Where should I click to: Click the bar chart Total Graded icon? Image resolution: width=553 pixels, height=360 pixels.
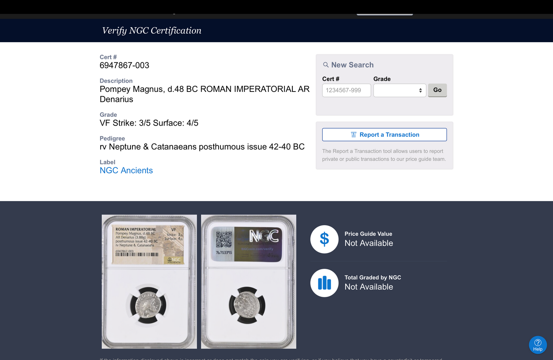click(x=324, y=283)
